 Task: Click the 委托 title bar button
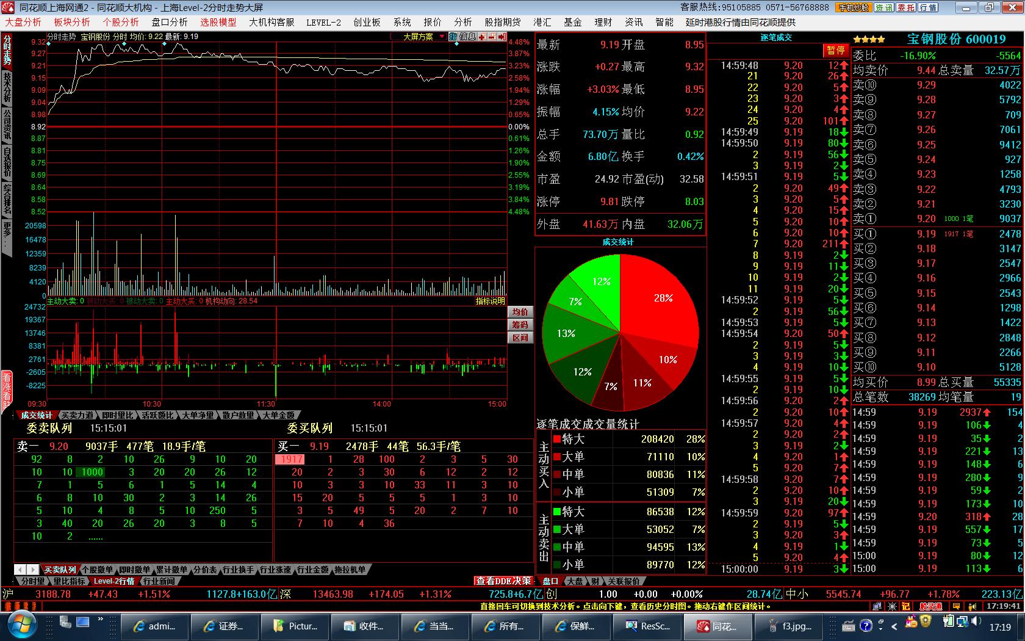click(906, 8)
